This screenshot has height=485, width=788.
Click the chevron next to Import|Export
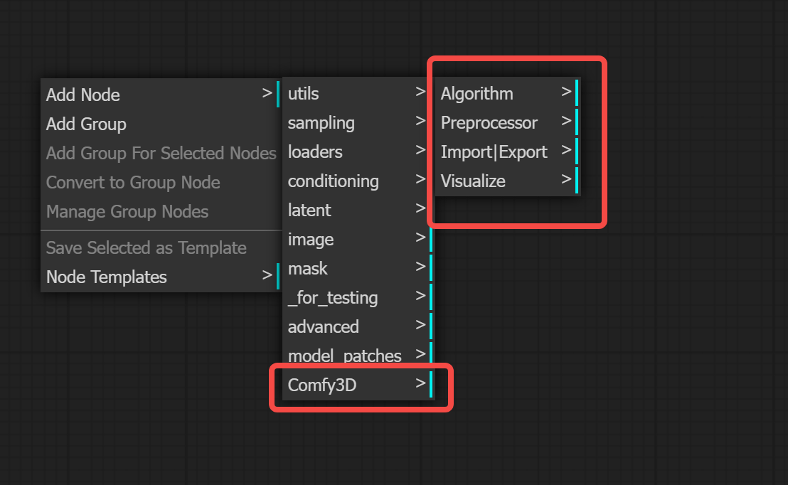(566, 150)
